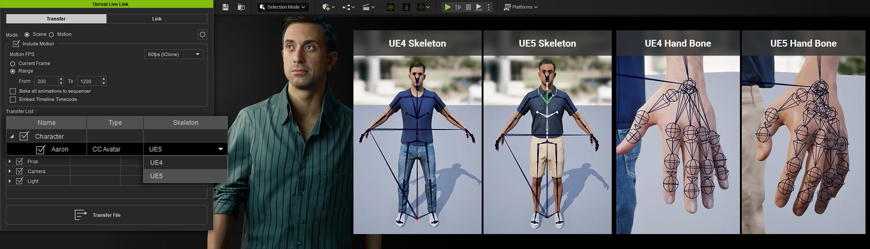Click the Save icon in Unreal toolbar
870x249 pixels.
(x=226, y=7)
